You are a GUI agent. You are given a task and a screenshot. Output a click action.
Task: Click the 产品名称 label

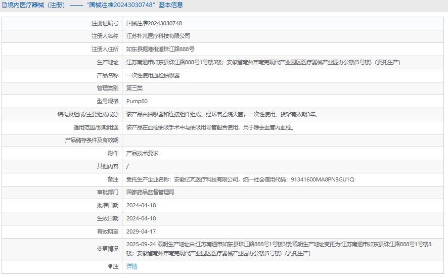pyautogui.click(x=107, y=75)
